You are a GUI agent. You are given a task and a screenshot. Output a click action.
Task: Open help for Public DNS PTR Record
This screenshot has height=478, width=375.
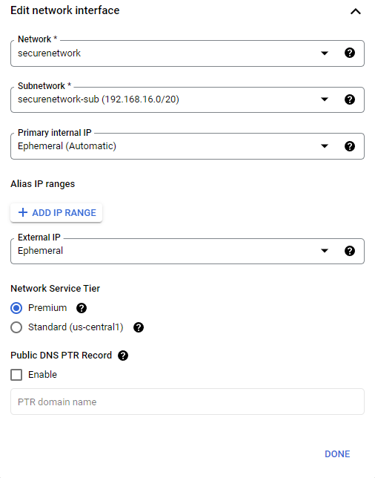coord(123,356)
